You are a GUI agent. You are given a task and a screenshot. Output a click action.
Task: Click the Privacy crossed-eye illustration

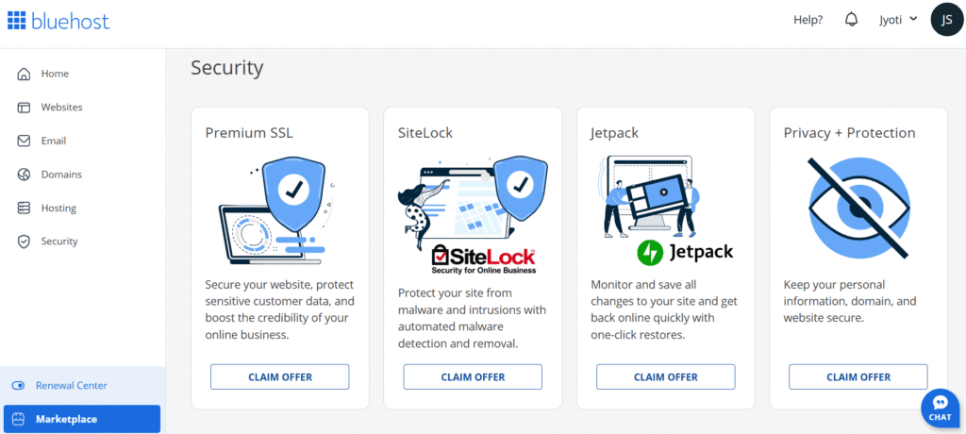pyautogui.click(x=858, y=209)
